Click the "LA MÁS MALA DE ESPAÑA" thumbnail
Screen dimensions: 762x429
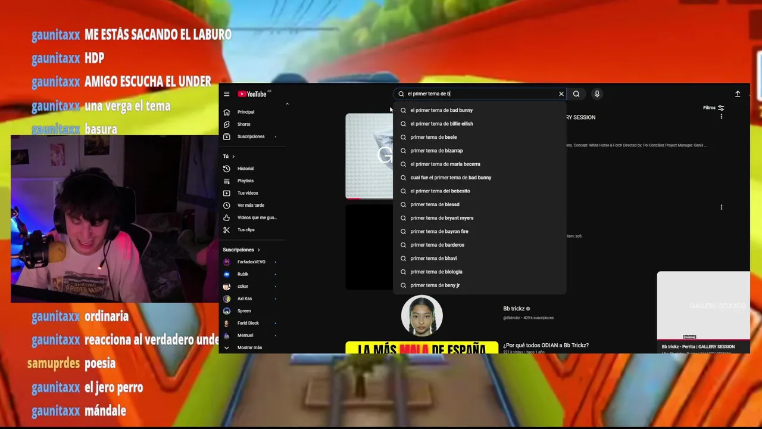pos(421,347)
